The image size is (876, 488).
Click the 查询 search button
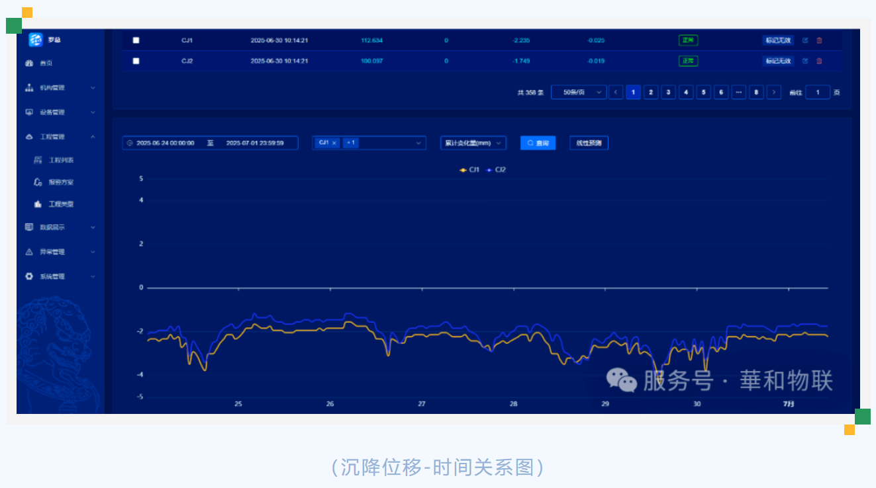coord(538,143)
